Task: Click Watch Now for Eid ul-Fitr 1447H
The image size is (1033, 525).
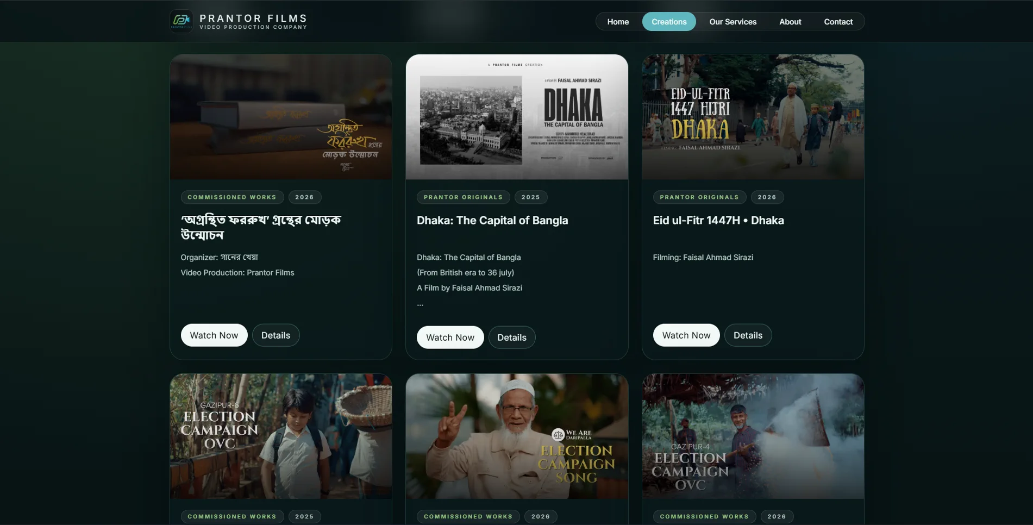Action: point(686,335)
